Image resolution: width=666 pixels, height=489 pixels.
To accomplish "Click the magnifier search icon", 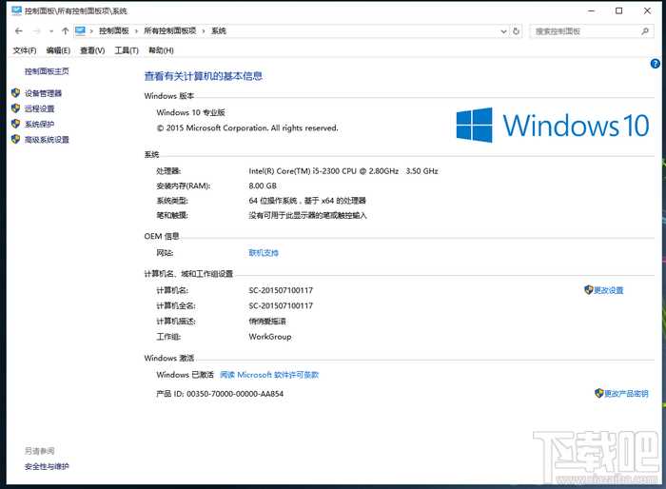I will pyautogui.click(x=645, y=31).
